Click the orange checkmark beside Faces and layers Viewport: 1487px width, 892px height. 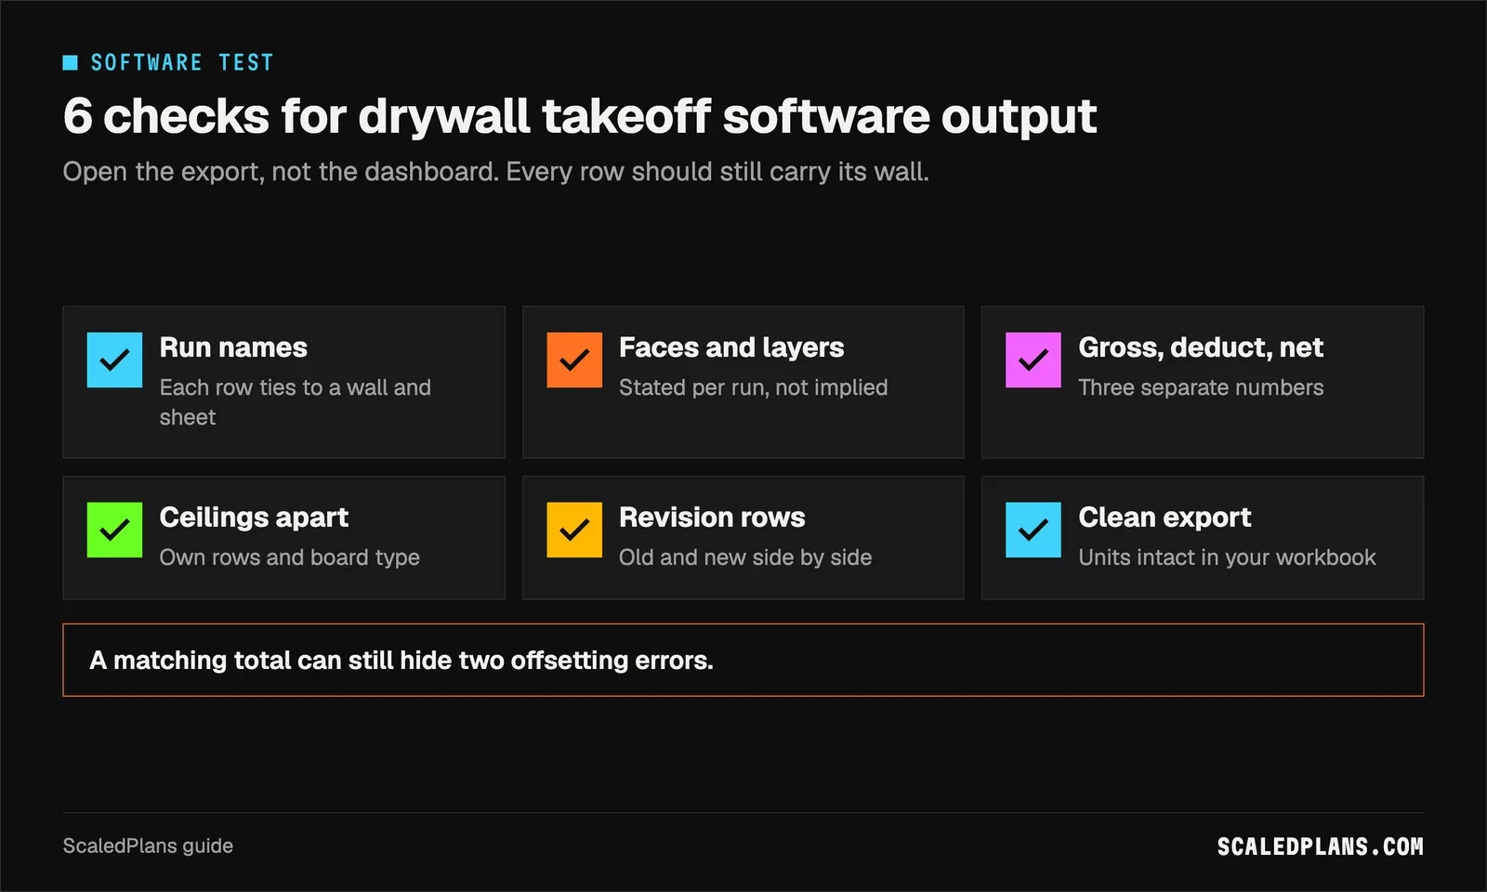574,360
